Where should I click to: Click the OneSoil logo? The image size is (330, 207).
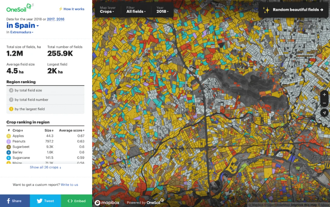pyautogui.click(x=19, y=8)
